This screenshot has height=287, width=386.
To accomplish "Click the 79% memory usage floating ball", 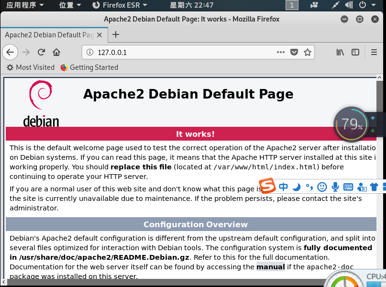I will click(351, 124).
